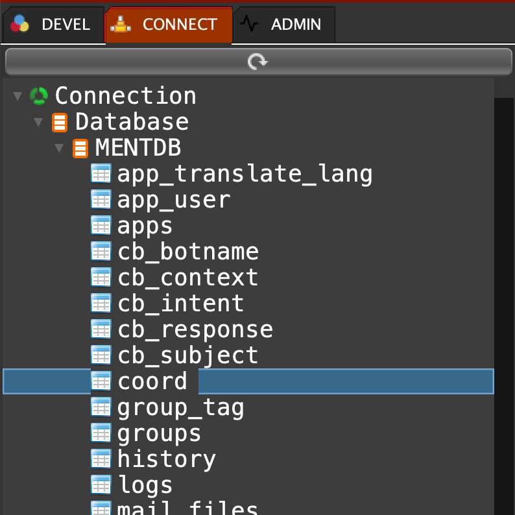Click the green Connection status icon

click(x=39, y=96)
